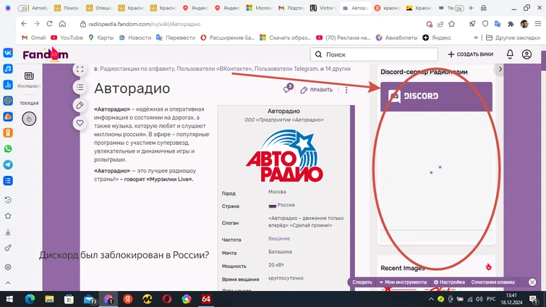Open YouTube bookmark

[x=67, y=38]
